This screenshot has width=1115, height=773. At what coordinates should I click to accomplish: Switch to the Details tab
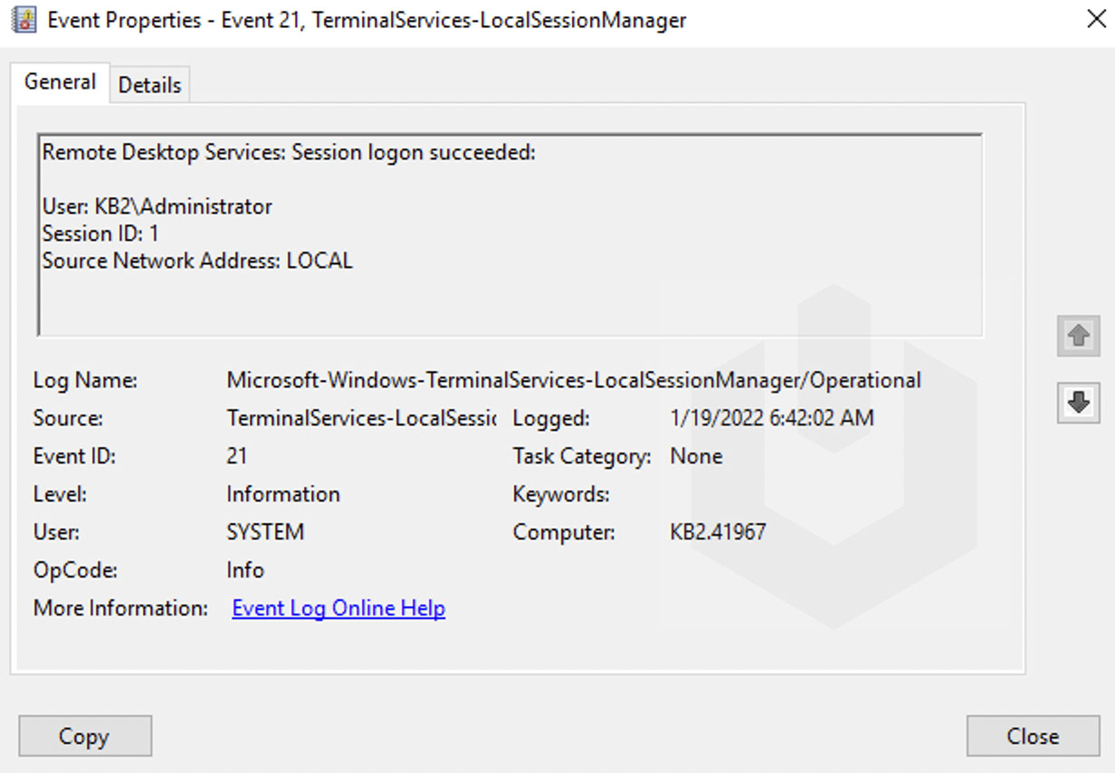(x=149, y=85)
